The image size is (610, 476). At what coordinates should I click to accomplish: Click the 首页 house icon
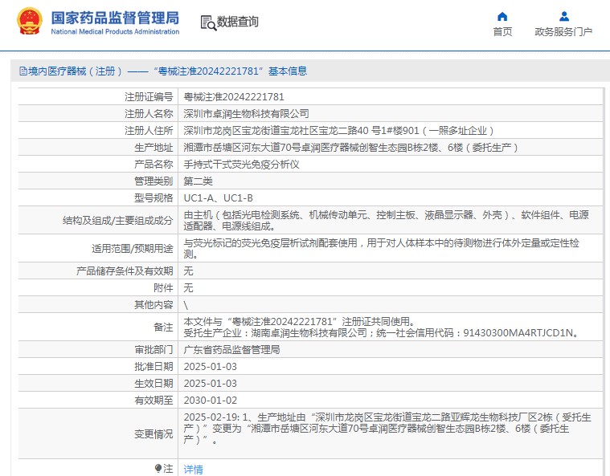pos(502,17)
